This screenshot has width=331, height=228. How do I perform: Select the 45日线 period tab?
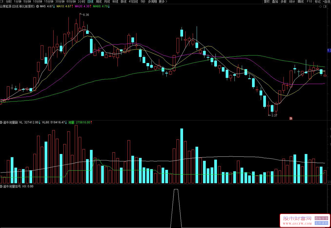point(133,2)
